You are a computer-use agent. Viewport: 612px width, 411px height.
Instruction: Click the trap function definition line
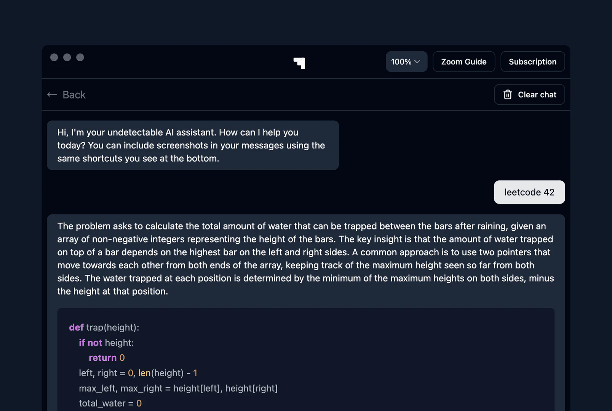[104, 327]
